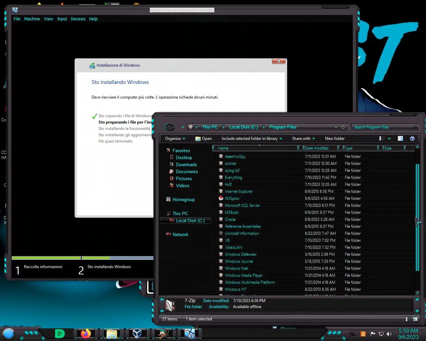Image resolution: width=426 pixels, height=341 pixels.
Task: Sort by the Name column header
Action: (x=255, y=148)
